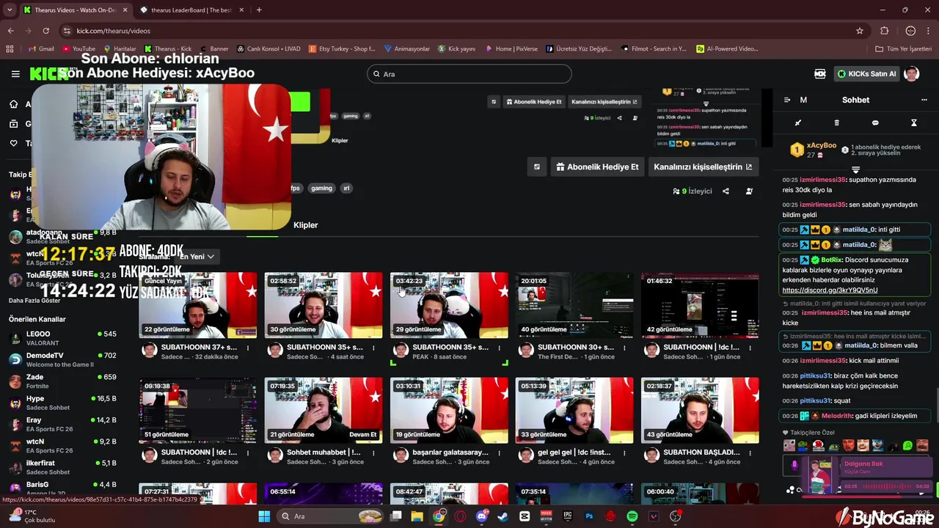Open Steam from the taskbar
This screenshot has width=939, height=528.
(x=503, y=516)
